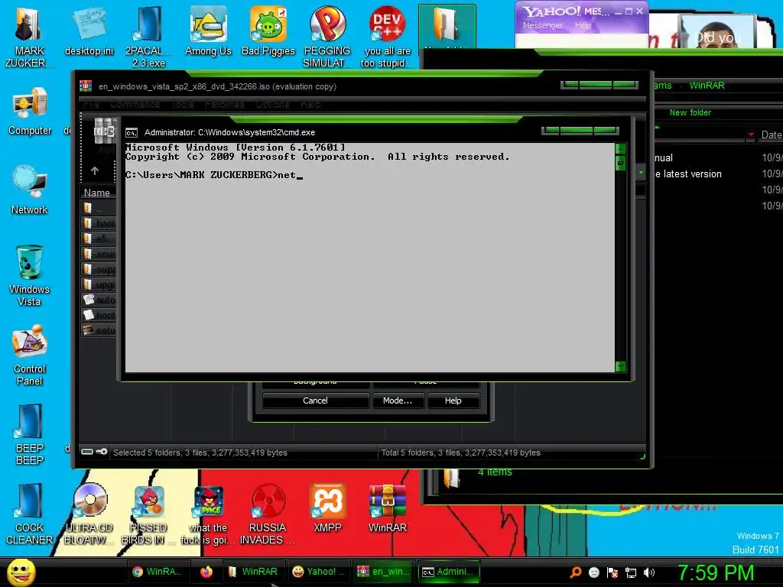Open the Options menu in WinRAR

272,104
